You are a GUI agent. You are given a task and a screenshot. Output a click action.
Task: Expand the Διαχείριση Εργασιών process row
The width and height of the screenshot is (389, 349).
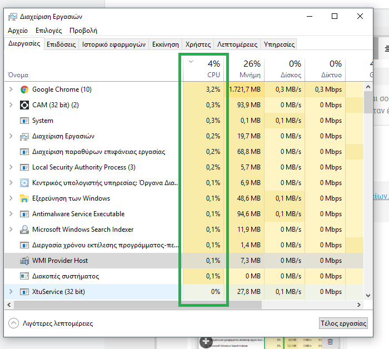coord(11,136)
